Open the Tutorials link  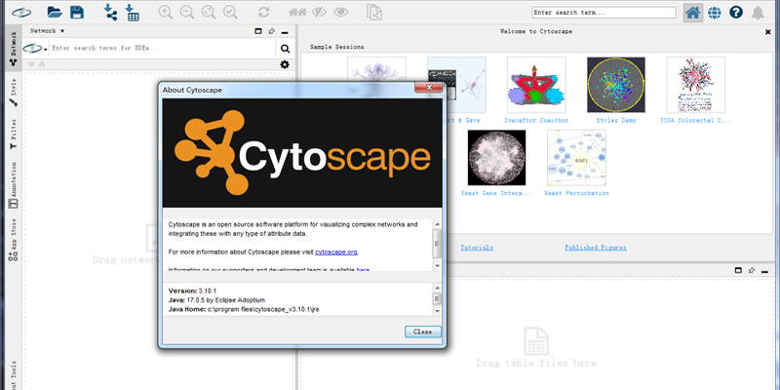(477, 248)
